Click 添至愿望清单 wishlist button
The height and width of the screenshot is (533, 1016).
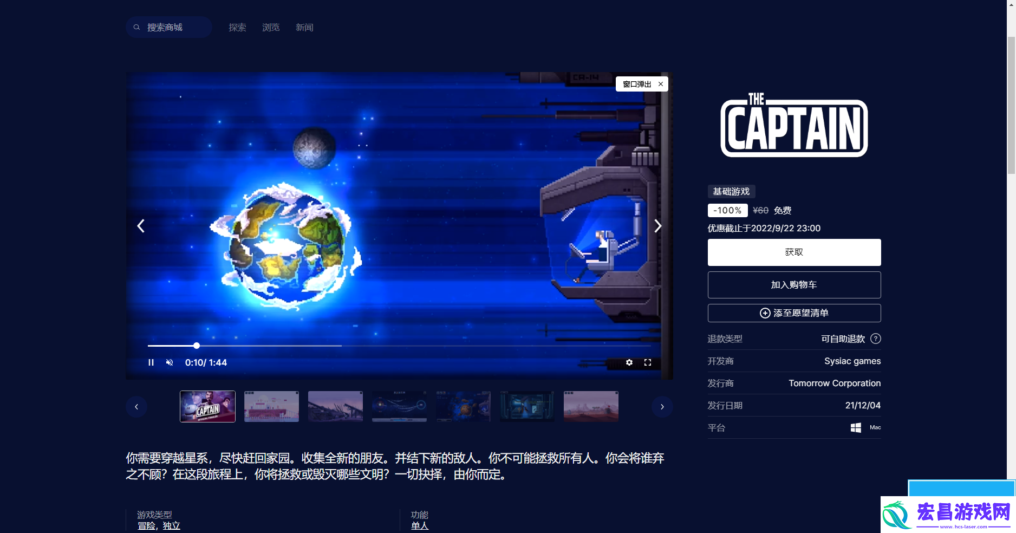coord(794,313)
